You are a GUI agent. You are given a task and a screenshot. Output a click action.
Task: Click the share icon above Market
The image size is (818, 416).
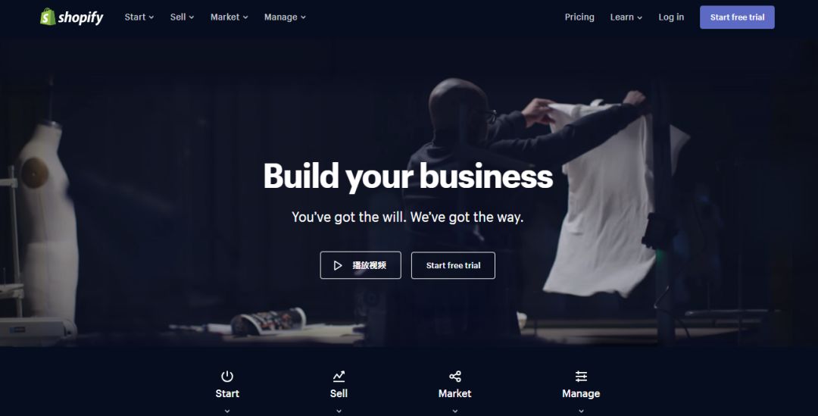455,377
